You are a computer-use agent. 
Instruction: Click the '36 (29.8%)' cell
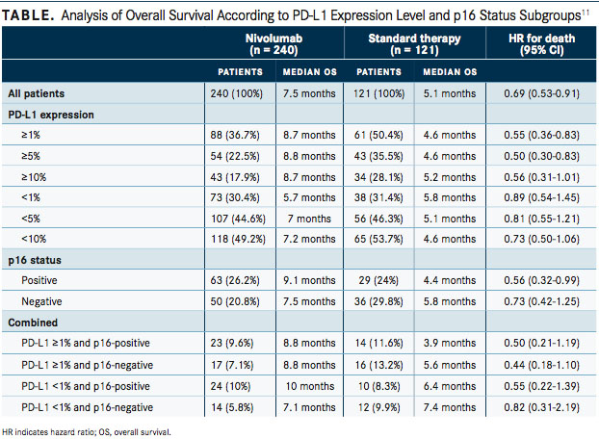pos(378,301)
